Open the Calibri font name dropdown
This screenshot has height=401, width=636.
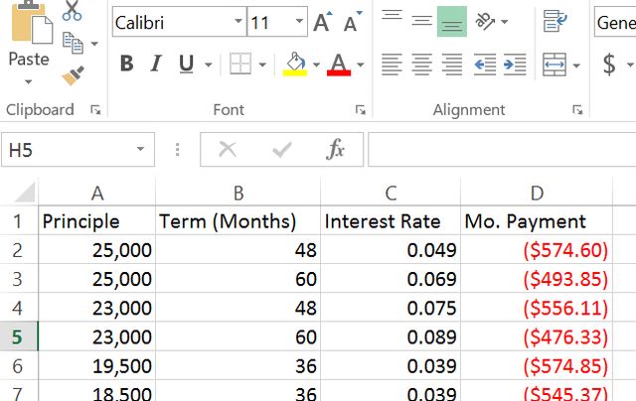click(x=238, y=22)
